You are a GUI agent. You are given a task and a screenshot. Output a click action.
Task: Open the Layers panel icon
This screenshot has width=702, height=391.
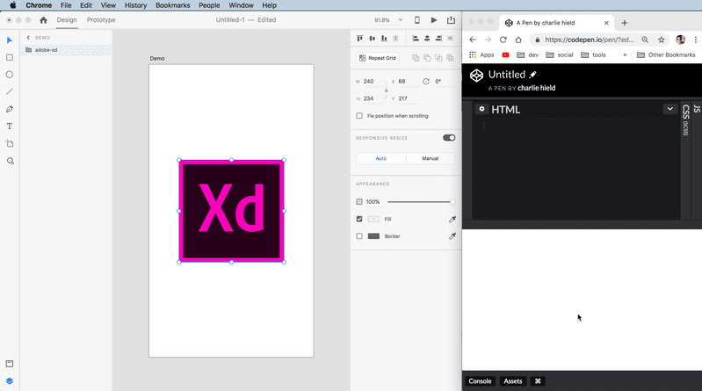click(10, 380)
